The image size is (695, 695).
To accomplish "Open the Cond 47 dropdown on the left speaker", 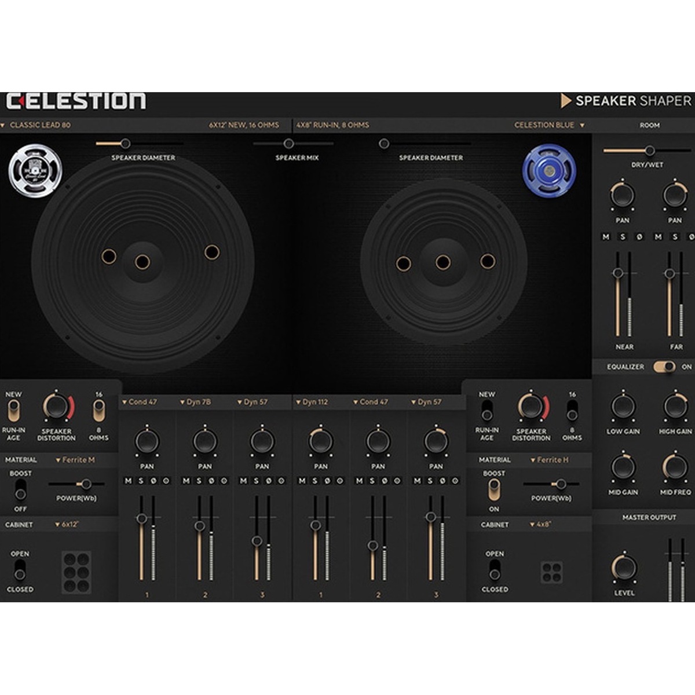I will pos(139,401).
